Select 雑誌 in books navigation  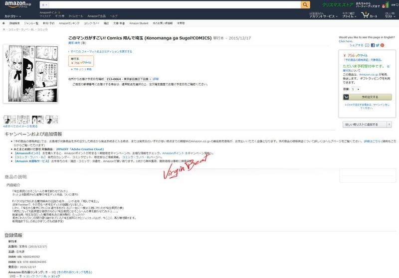[x=106, y=23]
